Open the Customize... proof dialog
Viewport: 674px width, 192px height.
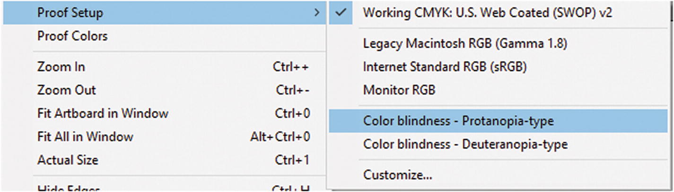pyautogui.click(x=397, y=175)
